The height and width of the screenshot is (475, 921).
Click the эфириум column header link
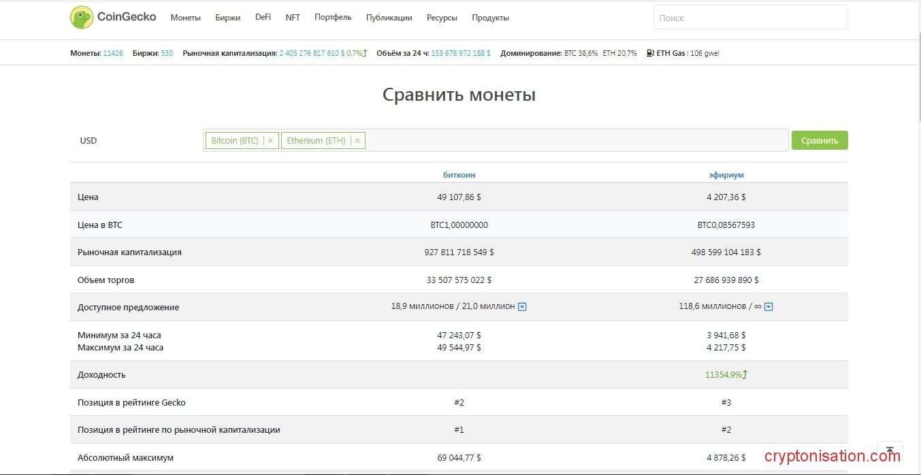click(726, 175)
